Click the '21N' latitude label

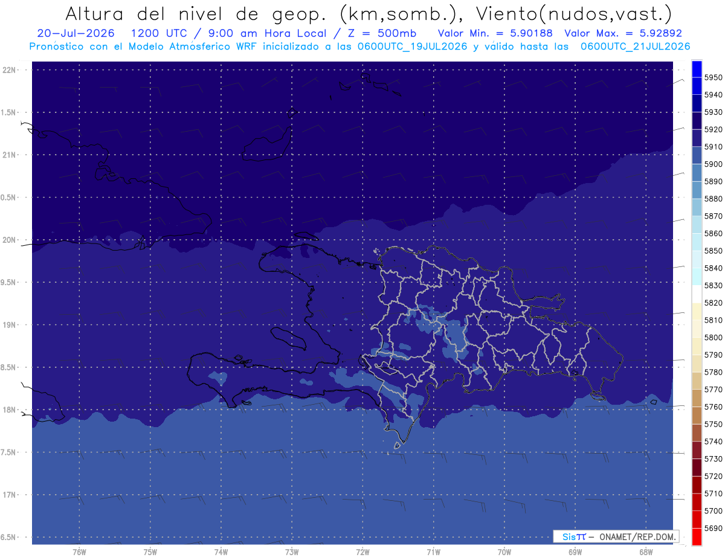tap(10, 155)
